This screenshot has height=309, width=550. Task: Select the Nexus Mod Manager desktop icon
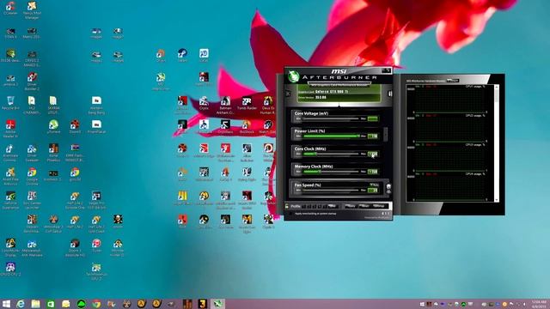(32, 9)
